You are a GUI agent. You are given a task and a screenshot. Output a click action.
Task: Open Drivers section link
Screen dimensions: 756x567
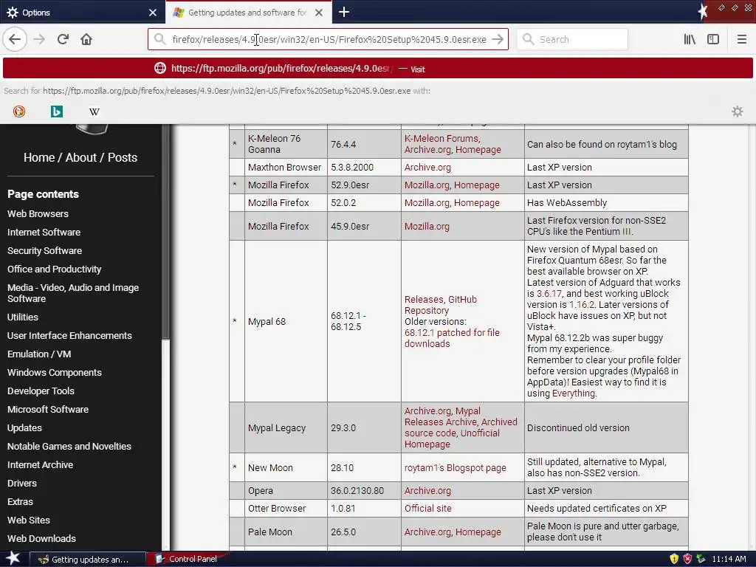[21, 483]
